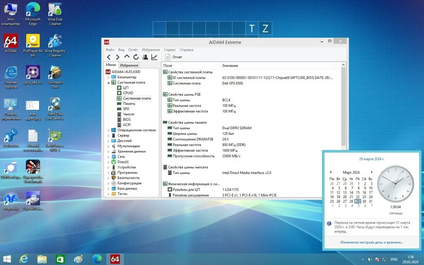424x265 pixels.
Task: Expand the Хранение данных tree node
Action: pos(109,151)
